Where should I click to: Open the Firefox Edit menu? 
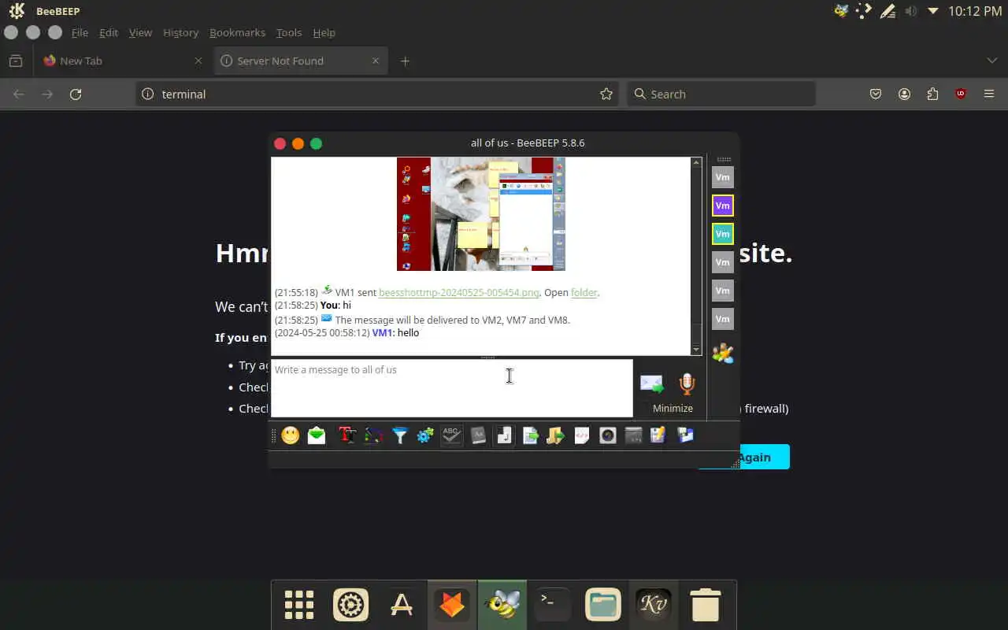pos(109,32)
